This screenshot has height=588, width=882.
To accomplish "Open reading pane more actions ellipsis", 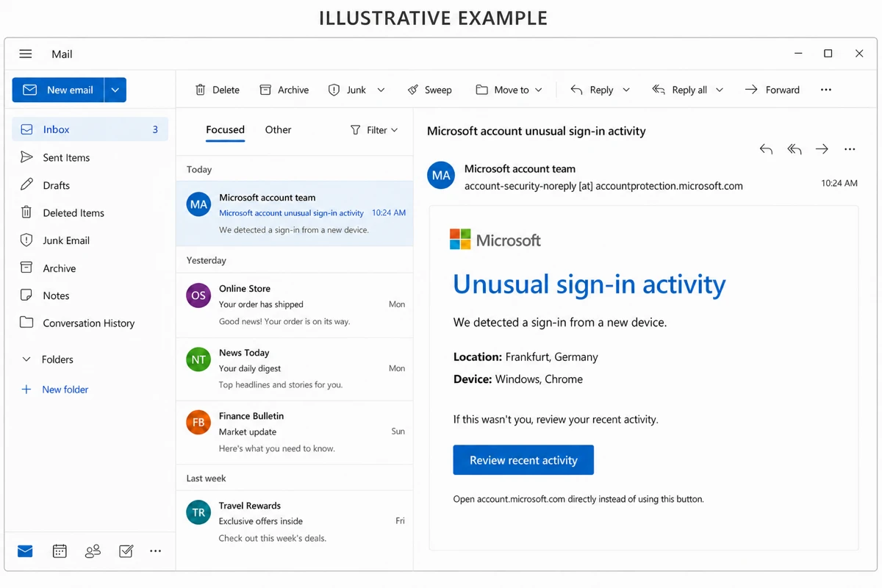I will point(850,149).
